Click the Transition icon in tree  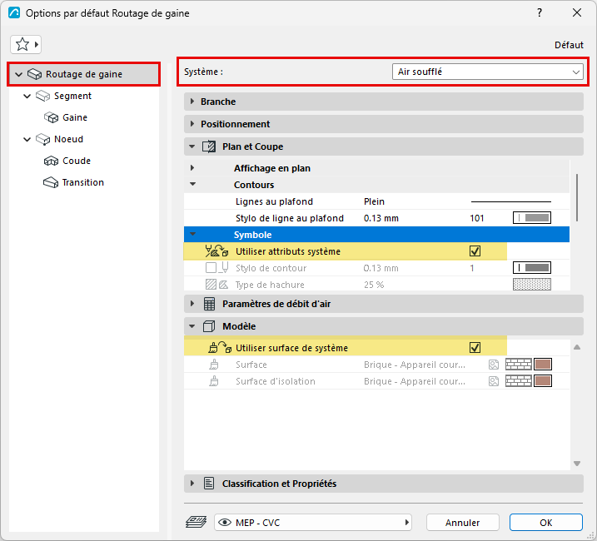pyautogui.click(x=51, y=183)
